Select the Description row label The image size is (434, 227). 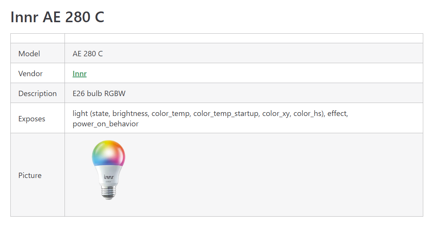pos(37,93)
